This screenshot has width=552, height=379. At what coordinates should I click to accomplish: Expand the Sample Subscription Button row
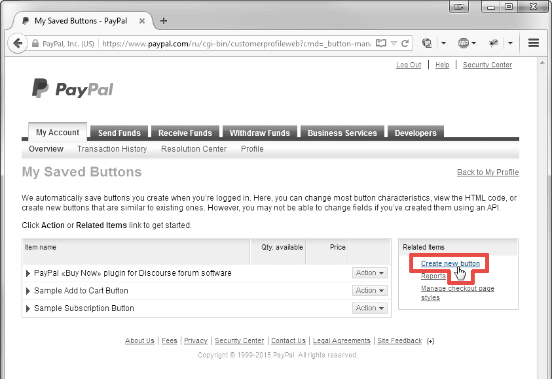point(28,308)
